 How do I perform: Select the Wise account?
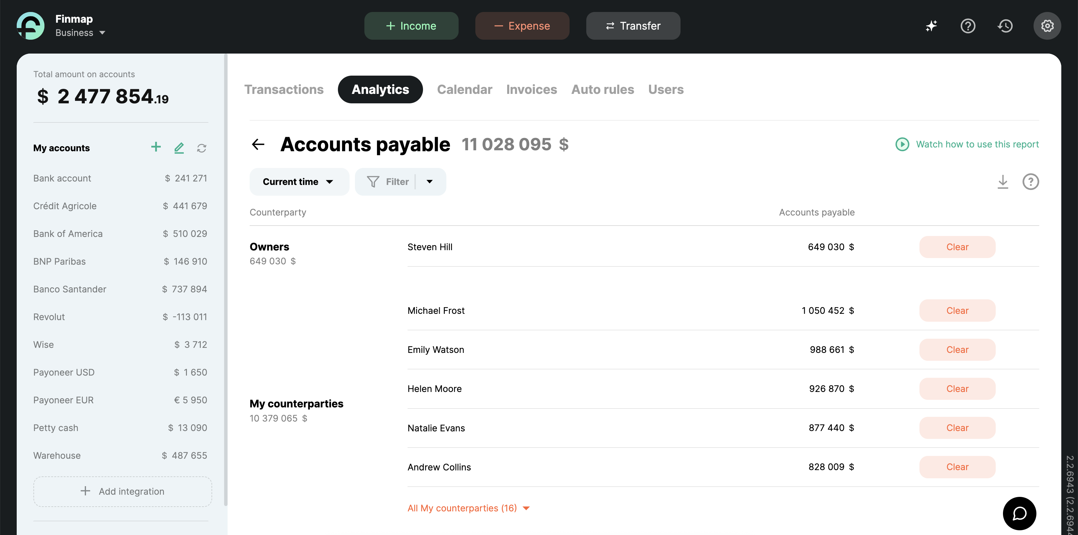[120, 345]
